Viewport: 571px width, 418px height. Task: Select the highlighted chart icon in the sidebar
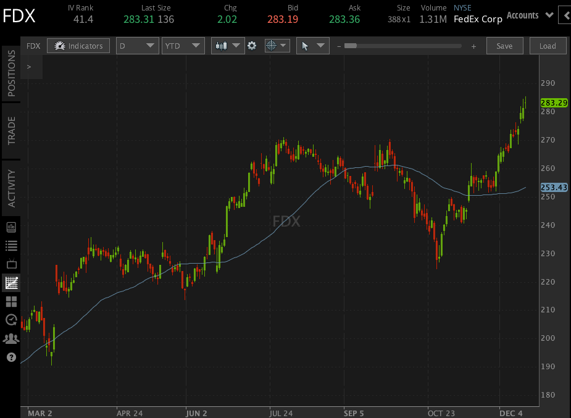[x=10, y=283]
